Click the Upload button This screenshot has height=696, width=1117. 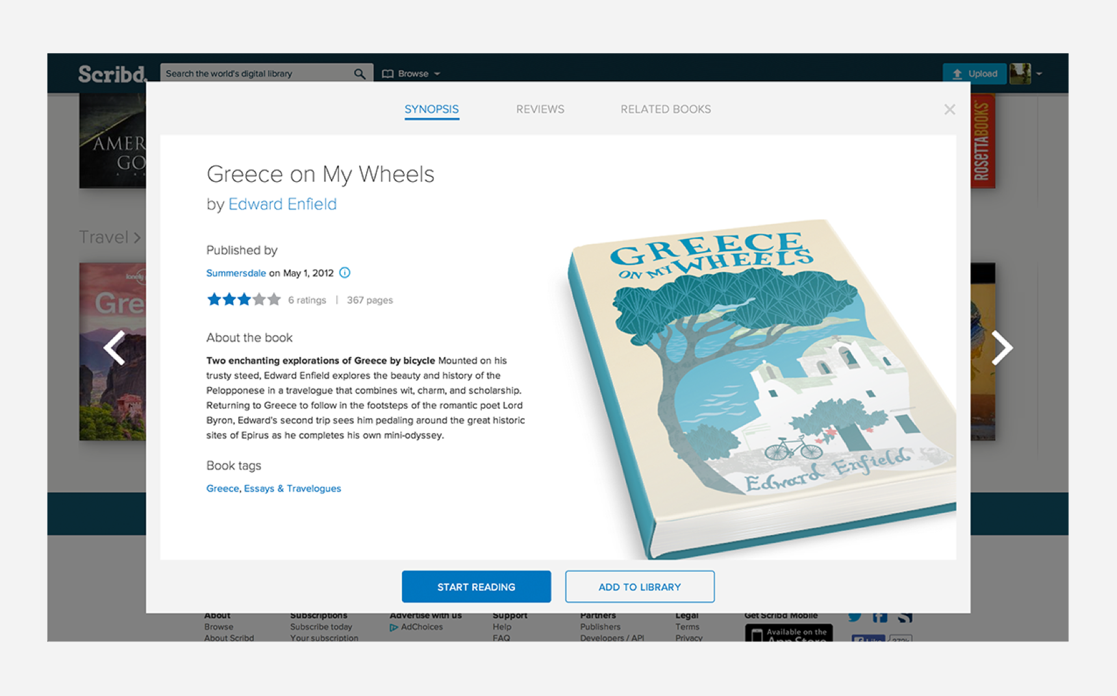pyautogui.click(x=974, y=73)
